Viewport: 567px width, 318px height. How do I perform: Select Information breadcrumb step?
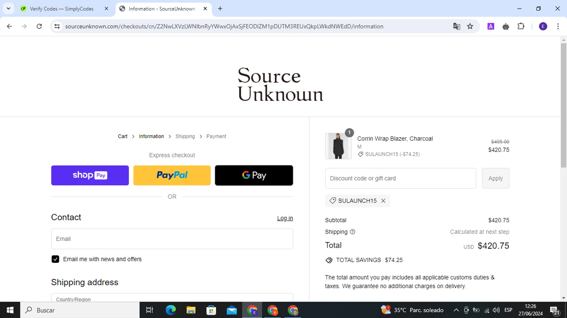click(151, 137)
